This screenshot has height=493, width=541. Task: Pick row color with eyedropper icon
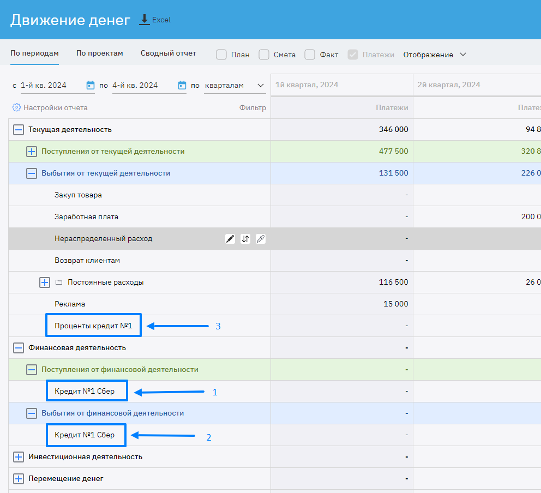[261, 238]
